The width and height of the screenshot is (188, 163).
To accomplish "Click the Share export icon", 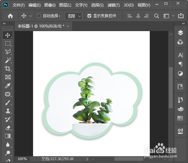I will (x=181, y=16).
